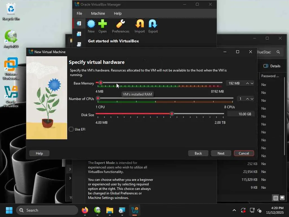Open the File menu in VirtualBox Manager
This screenshot has width=289, height=217.
(79, 14)
